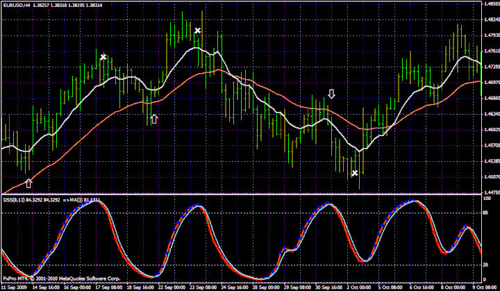Click the 1.46025 price axis label
The width and height of the screenshot is (500, 291).
(x=492, y=130)
